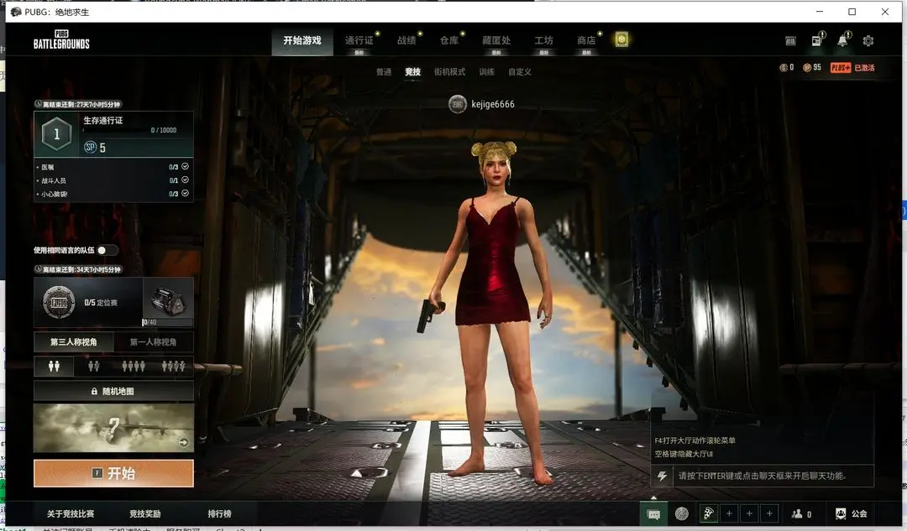Viewport: 907px width, 531px height.
Task: Click the pizza slice emote slot
Action: pyautogui.click(x=708, y=513)
